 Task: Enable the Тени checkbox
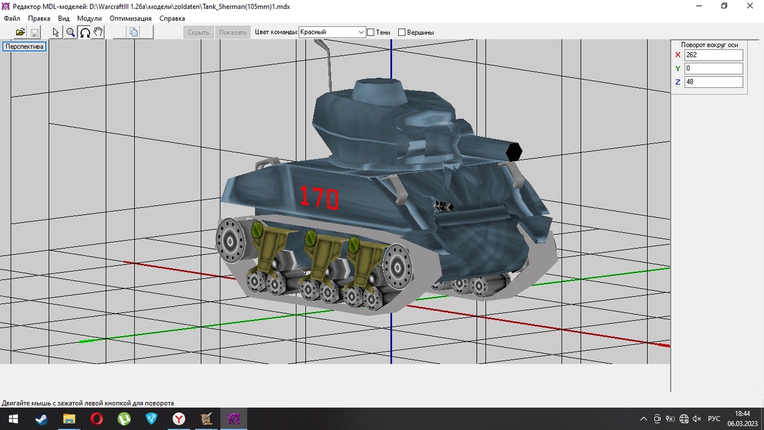(371, 32)
